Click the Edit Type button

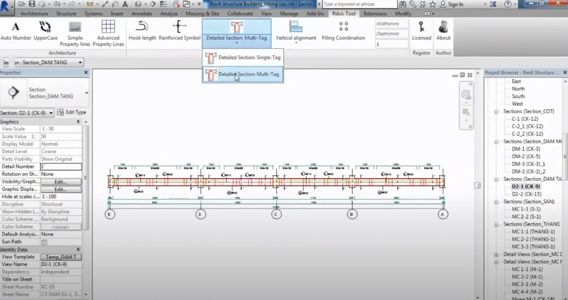click(72, 113)
